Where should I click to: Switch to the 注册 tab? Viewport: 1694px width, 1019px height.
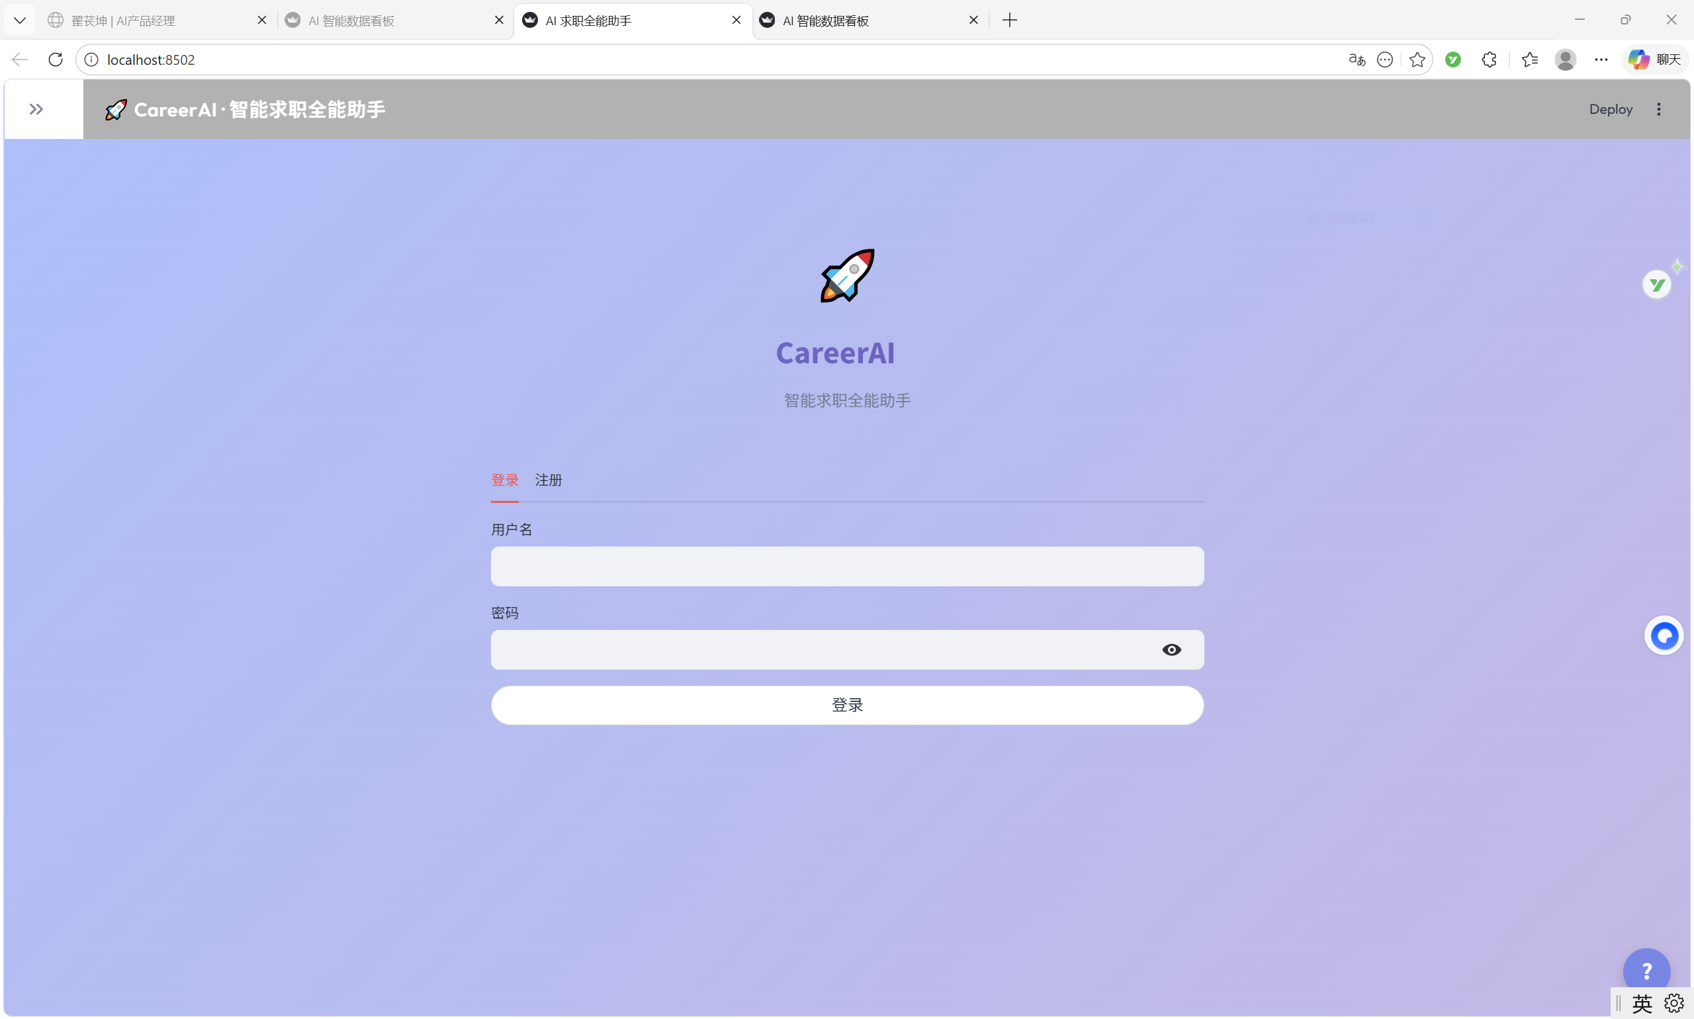[x=548, y=480]
